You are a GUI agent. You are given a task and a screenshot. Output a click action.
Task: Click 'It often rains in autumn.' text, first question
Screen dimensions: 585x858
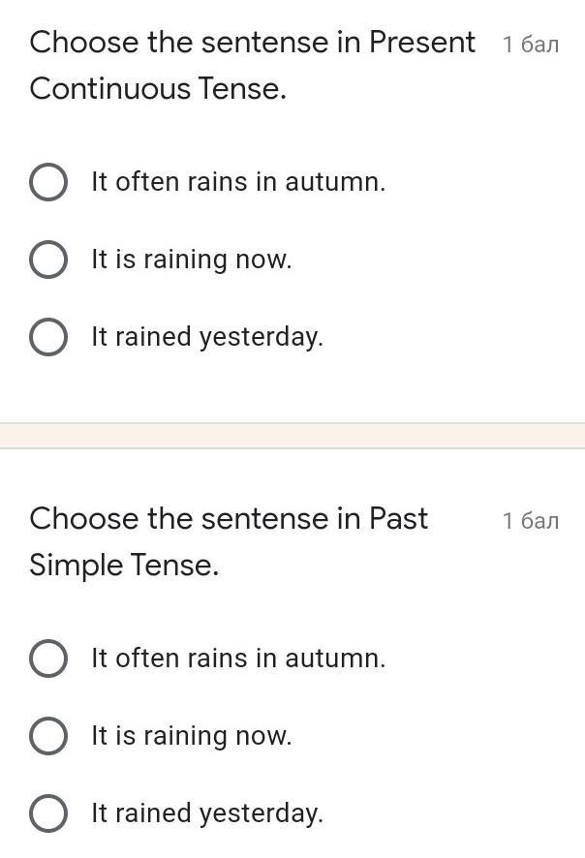[x=238, y=182]
